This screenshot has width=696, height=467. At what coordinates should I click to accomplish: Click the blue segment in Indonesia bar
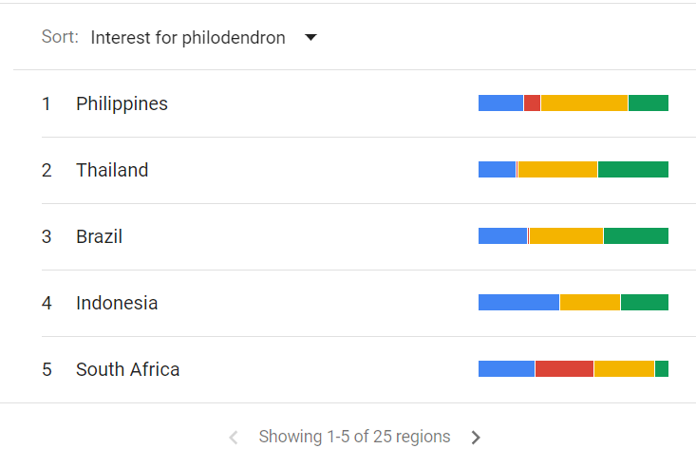(x=518, y=303)
